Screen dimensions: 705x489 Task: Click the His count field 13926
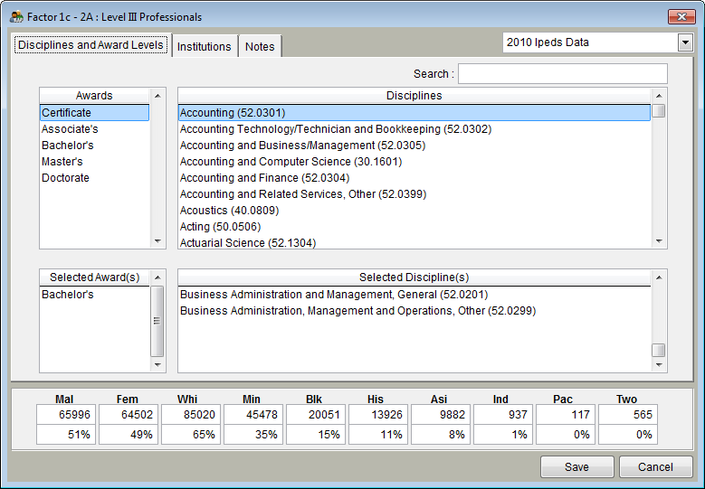point(378,415)
